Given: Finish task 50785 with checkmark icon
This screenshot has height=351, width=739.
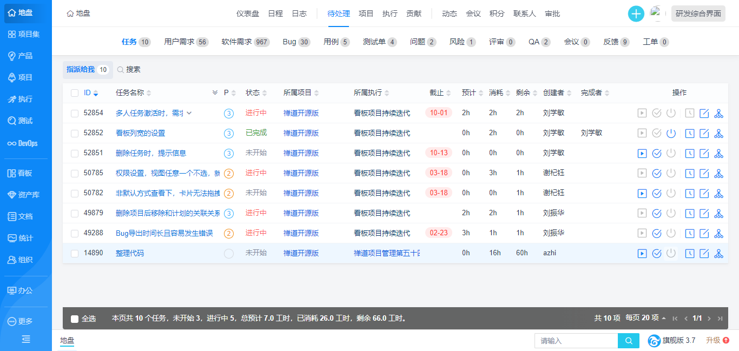Looking at the screenshot, I should pos(657,174).
